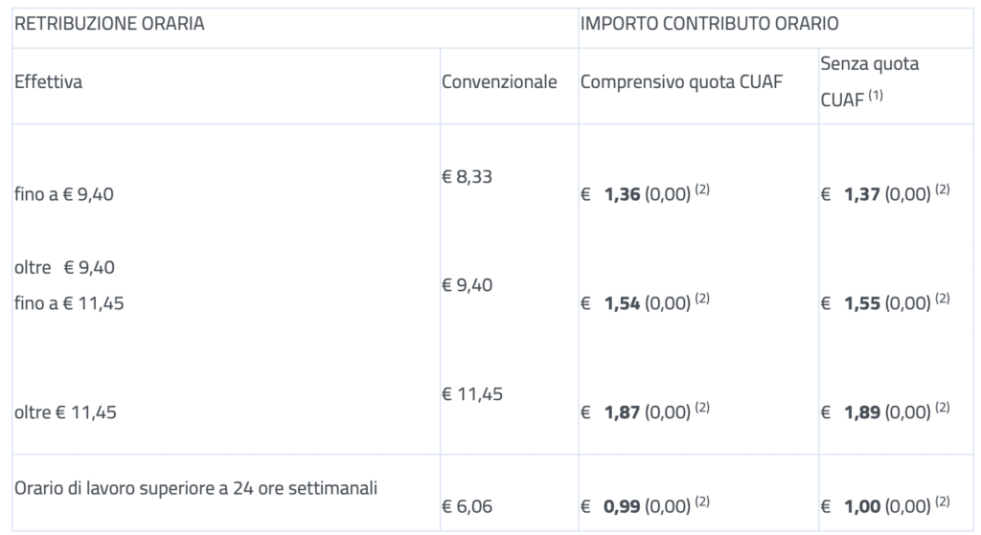Viewport: 981px width, 535px height.
Task: Click the 'fino a € 9,40' cell
Action: [64, 194]
